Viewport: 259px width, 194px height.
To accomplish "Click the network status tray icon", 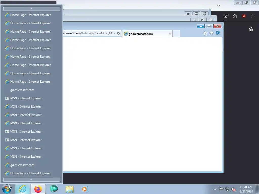I will click(x=227, y=189).
